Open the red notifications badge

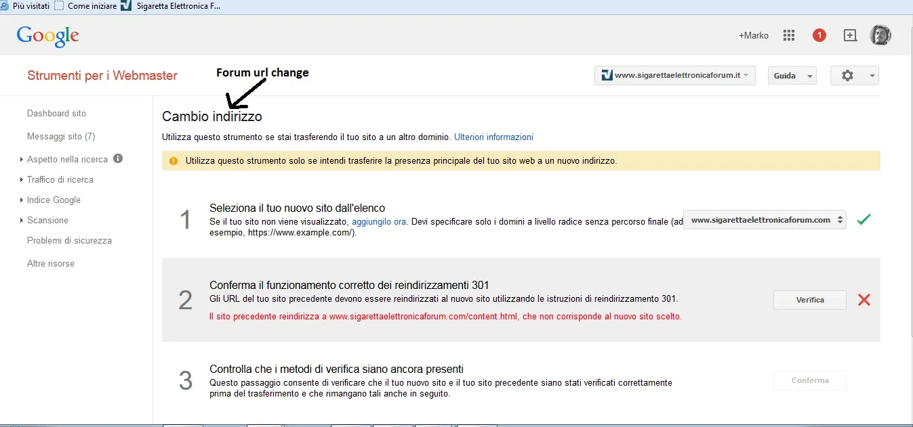point(819,35)
